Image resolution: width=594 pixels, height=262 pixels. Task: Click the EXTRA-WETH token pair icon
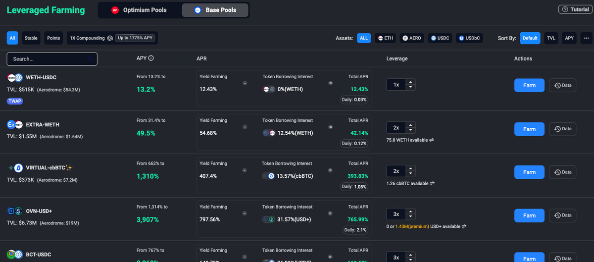point(15,124)
